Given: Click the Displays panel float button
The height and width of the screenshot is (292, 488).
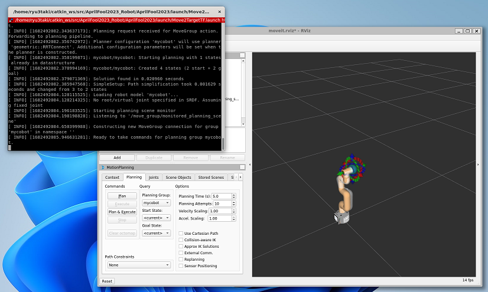Looking at the screenshot, I should pos(242,55).
